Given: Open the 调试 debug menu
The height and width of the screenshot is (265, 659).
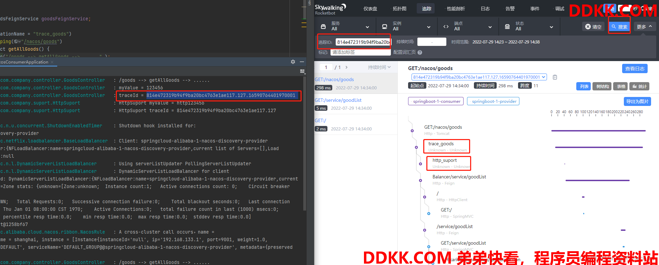Looking at the screenshot, I should click(560, 9).
